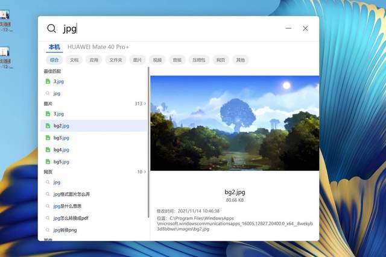Click search icon of jpg under 网页 section
Viewport: 386px width, 257px height.
48,182
